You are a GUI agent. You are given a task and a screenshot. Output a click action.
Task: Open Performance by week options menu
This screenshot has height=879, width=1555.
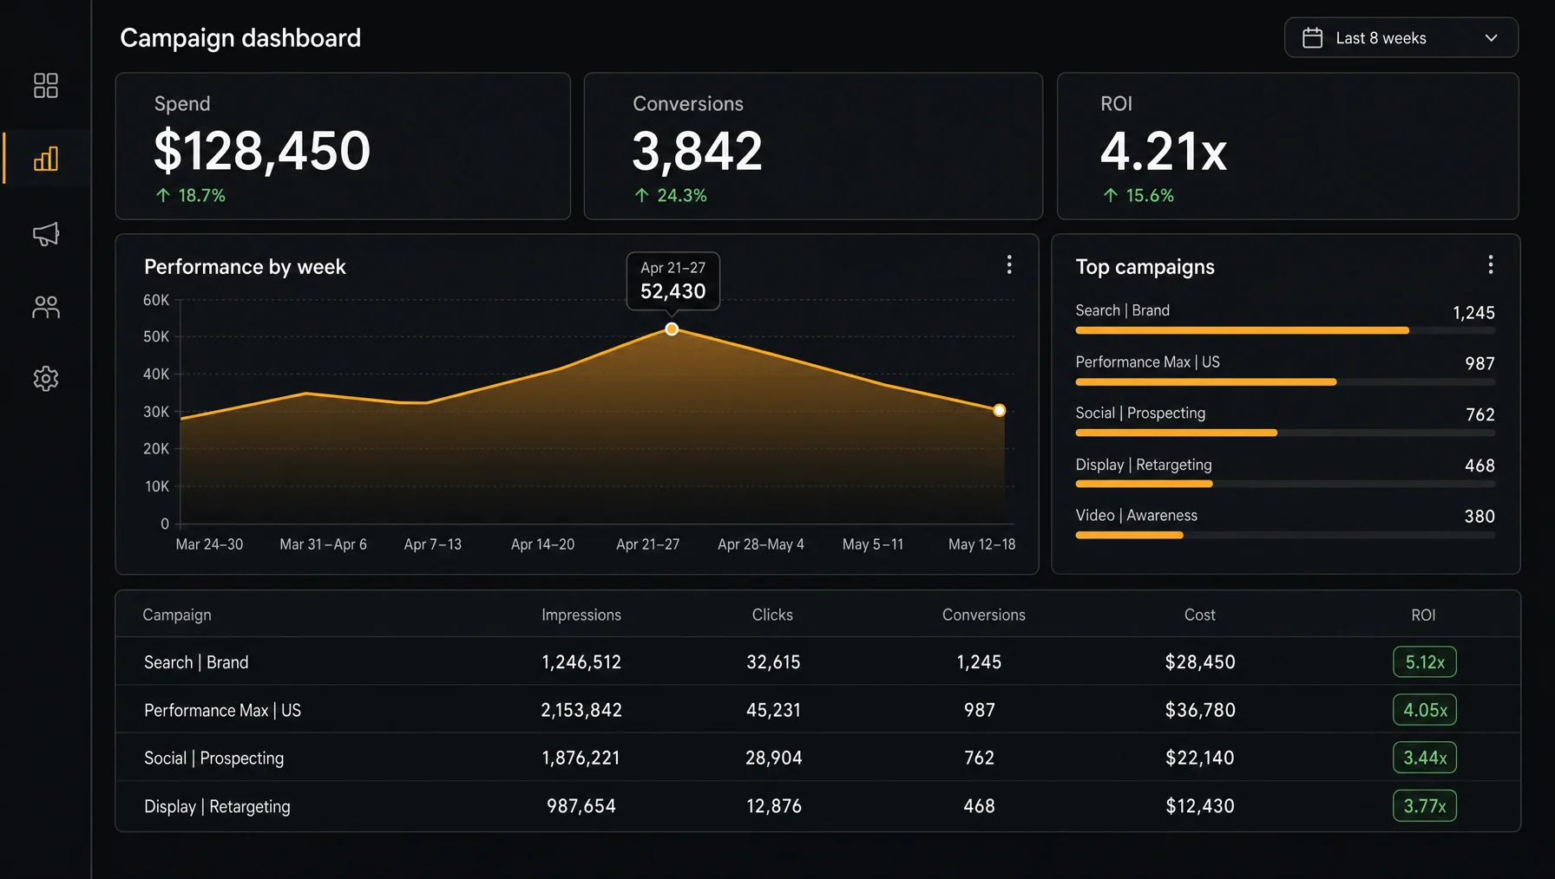pyautogui.click(x=1008, y=264)
